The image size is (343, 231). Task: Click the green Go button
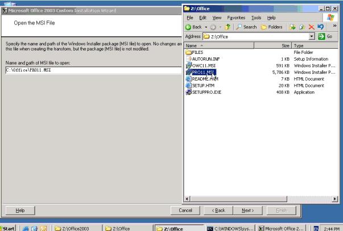[325, 36]
